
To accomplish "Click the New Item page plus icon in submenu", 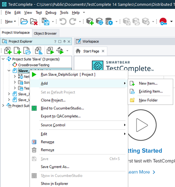I will [x=132, y=83].
